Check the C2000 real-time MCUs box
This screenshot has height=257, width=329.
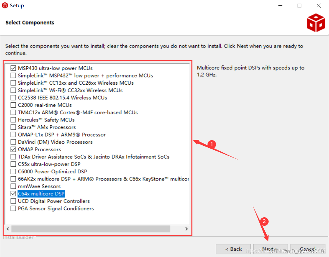pos(13,105)
